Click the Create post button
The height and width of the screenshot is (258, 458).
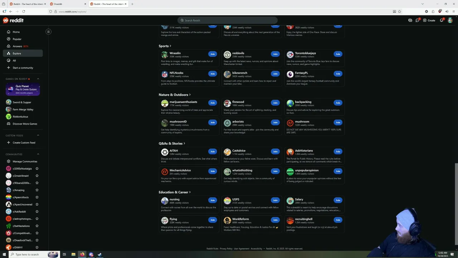point(429,20)
